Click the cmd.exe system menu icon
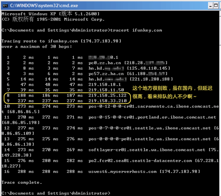 click(5, 5)
